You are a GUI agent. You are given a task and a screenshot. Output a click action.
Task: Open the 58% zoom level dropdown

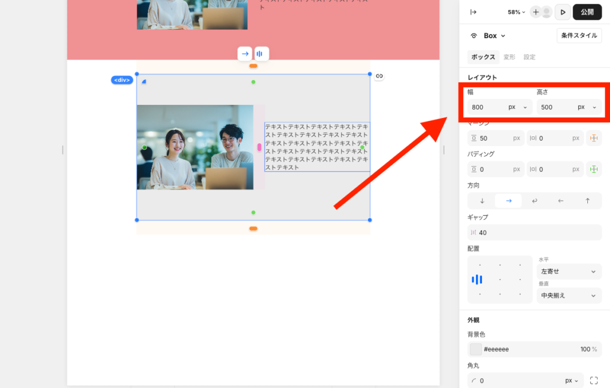pos(516,12)
